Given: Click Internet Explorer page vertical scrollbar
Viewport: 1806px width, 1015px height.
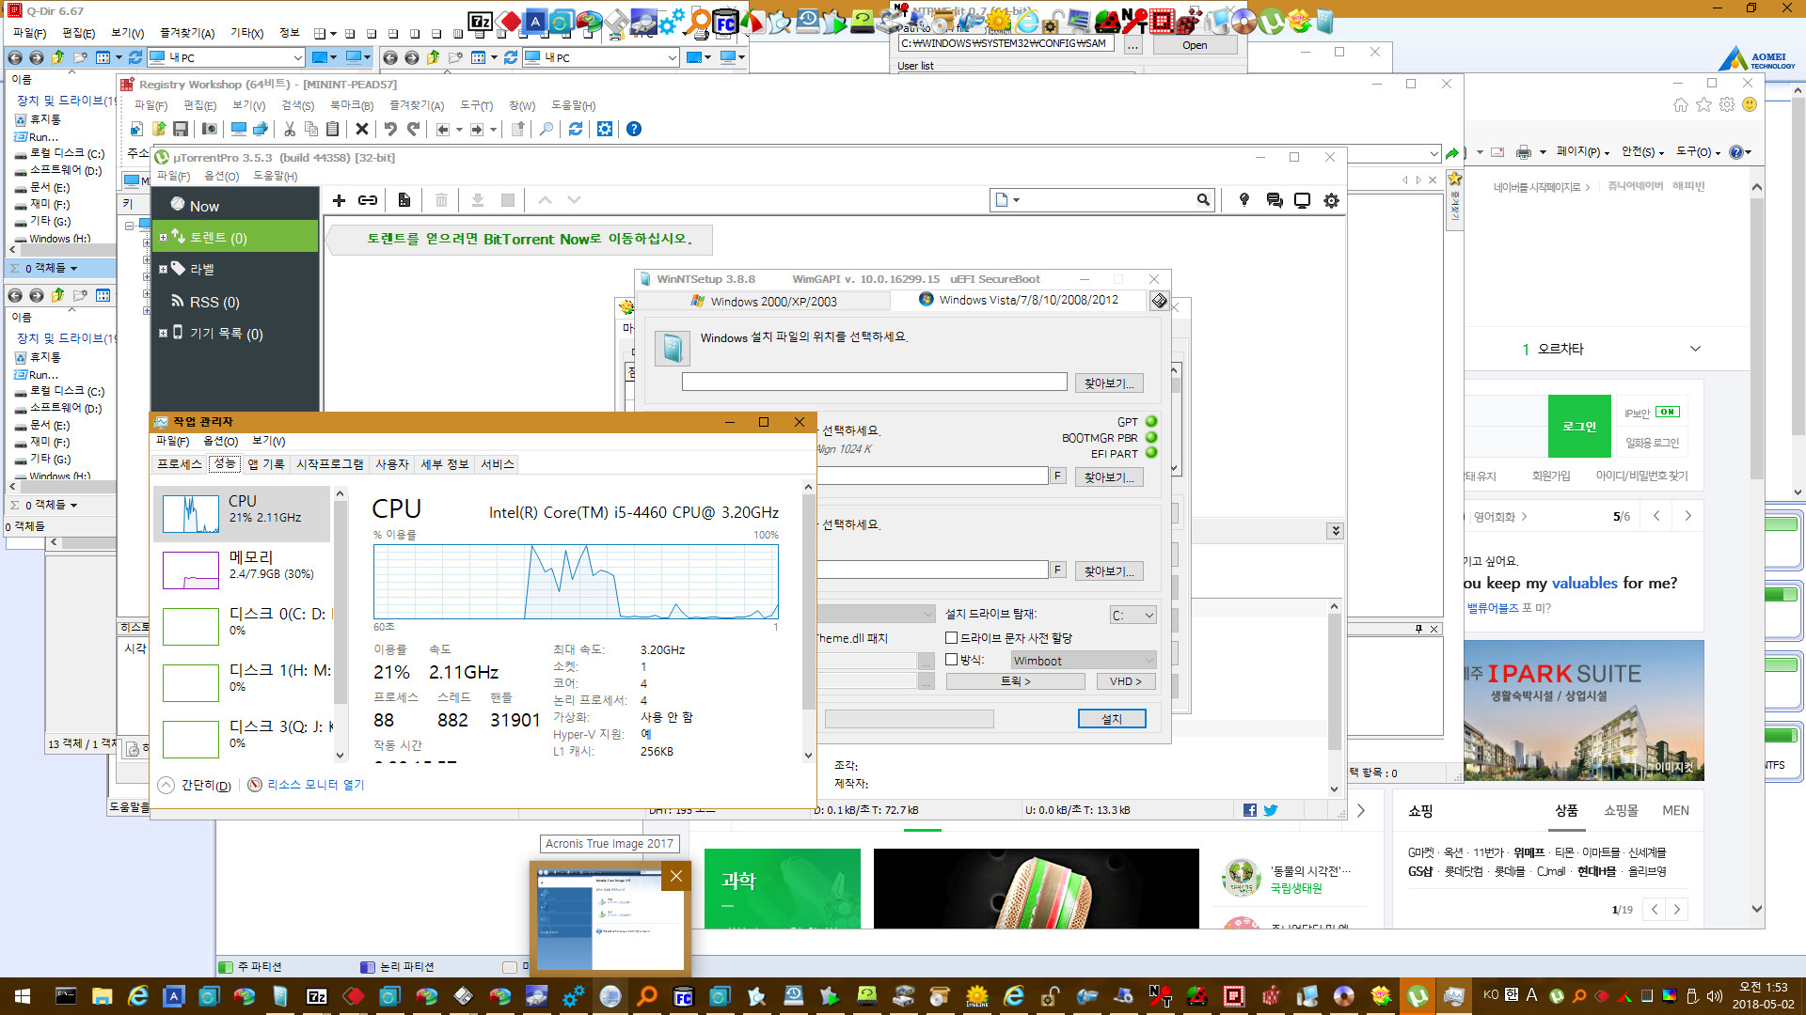Looking at the screenshot, I should coord(1756,546).
